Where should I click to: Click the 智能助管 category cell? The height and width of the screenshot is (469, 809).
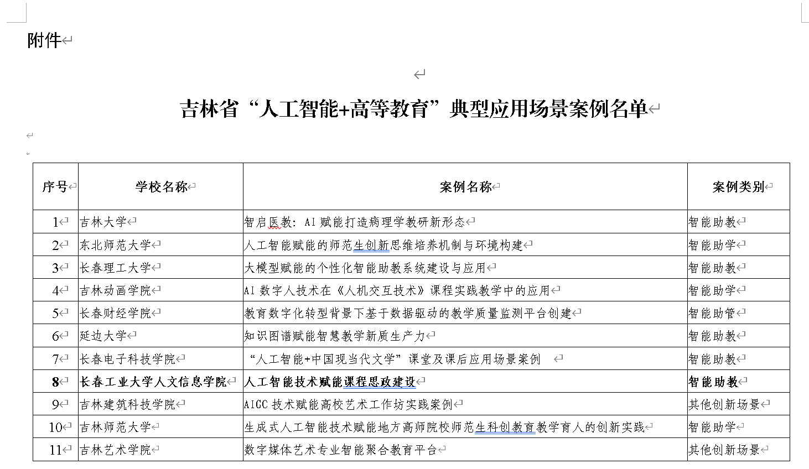click(x=712, y=314)
